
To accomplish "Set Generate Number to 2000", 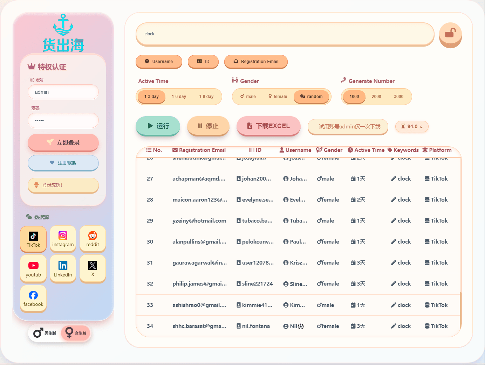I will pyautogui.click(x=376, y=97).
